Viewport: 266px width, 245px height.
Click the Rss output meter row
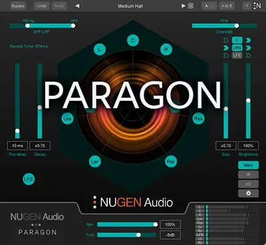226,222
